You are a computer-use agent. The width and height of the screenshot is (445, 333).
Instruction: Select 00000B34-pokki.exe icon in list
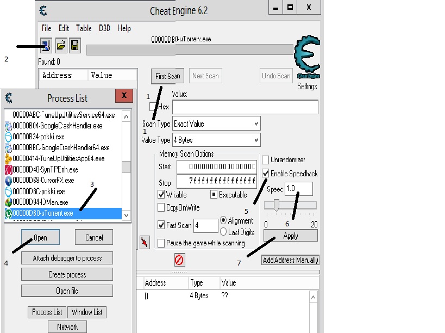[x=9, y=137]
